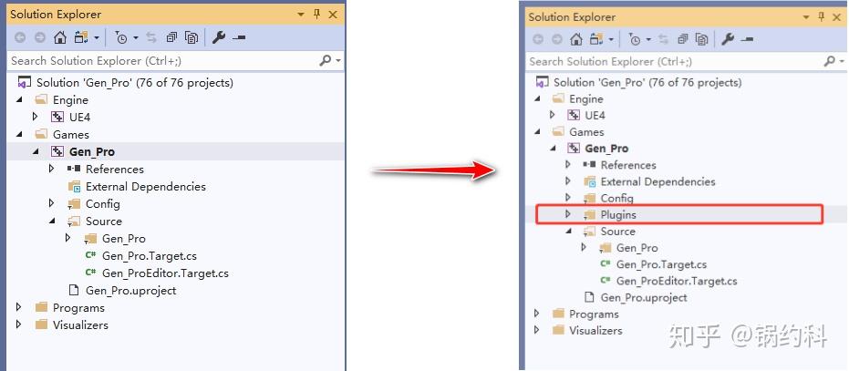Expand References node arrow in left panel
The width and height of the screenshot is (849, 371).
click(51, 169)
